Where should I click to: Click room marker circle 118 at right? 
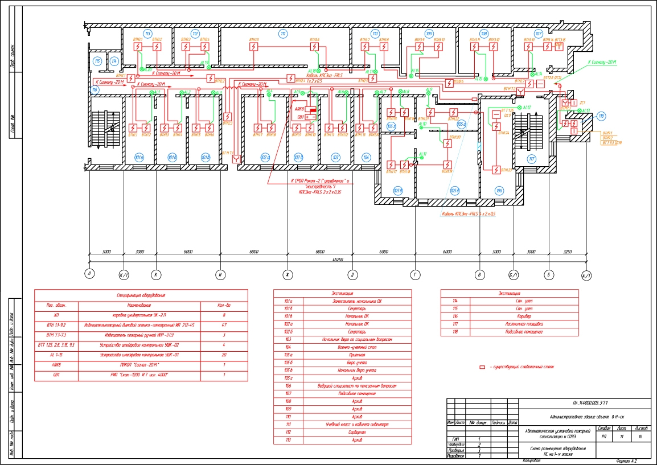point(601,116)
